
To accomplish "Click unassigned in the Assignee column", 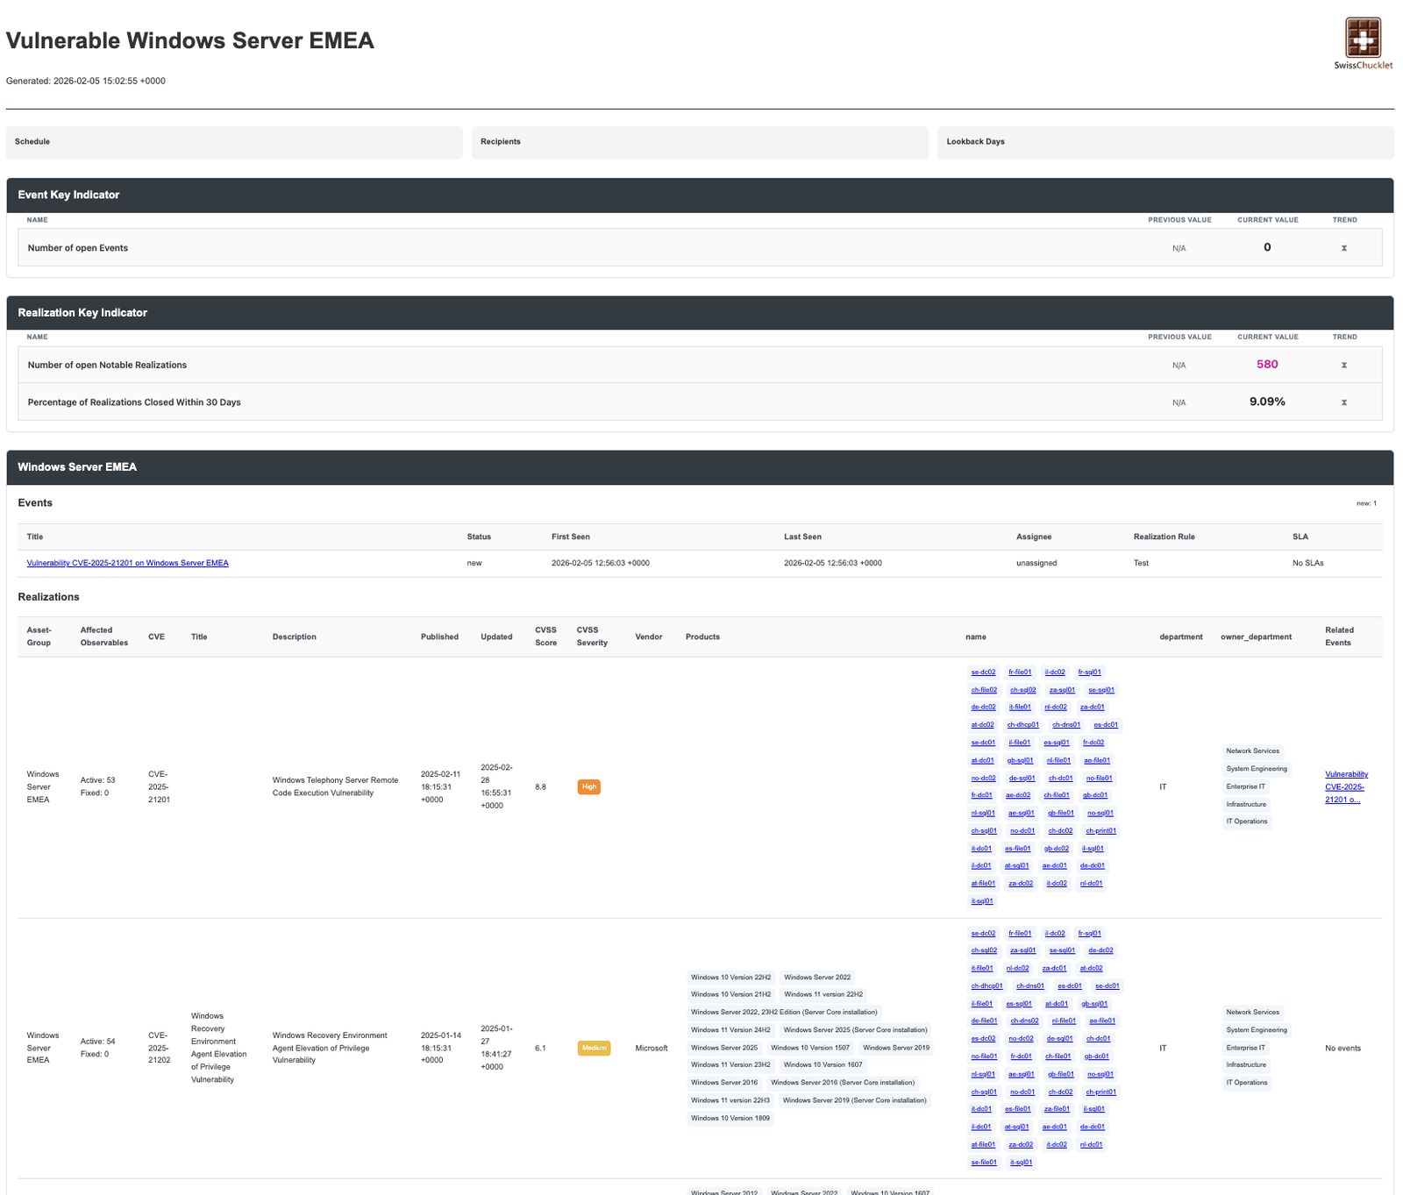I will pos(1036,563).
